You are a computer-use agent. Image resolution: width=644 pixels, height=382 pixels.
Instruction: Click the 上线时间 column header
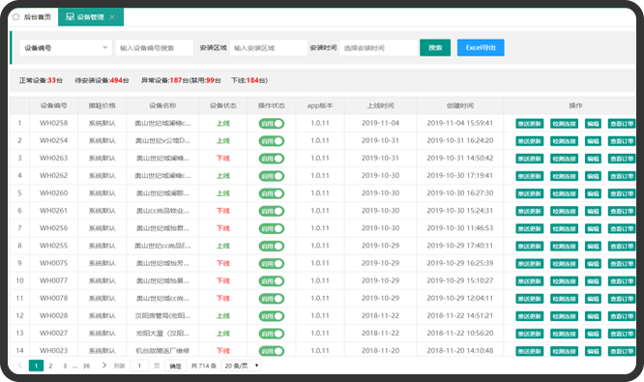click(380, 105)
